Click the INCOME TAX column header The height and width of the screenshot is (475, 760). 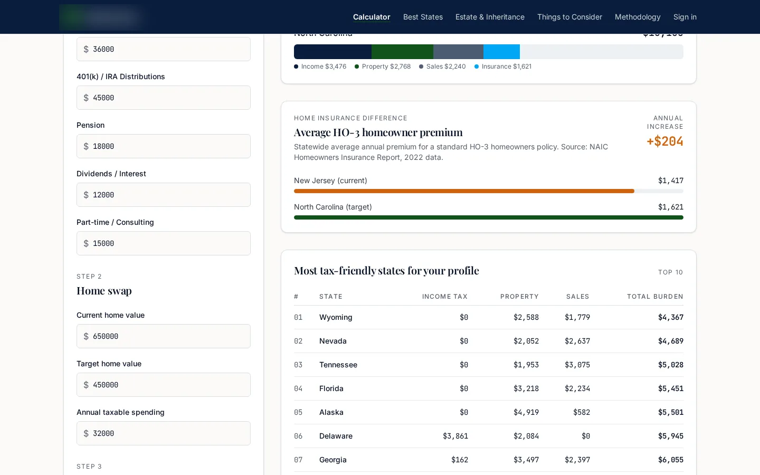pyautogui.click(x=445, y=297)
